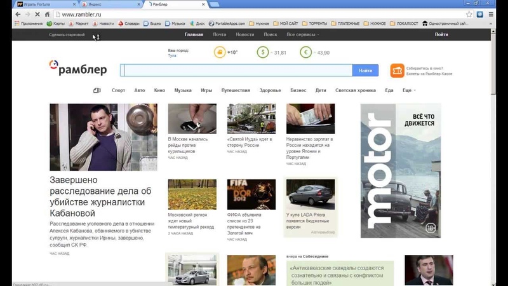The image size is (508, 286).
Task: Open the browser home page icon
Action: 47,14
